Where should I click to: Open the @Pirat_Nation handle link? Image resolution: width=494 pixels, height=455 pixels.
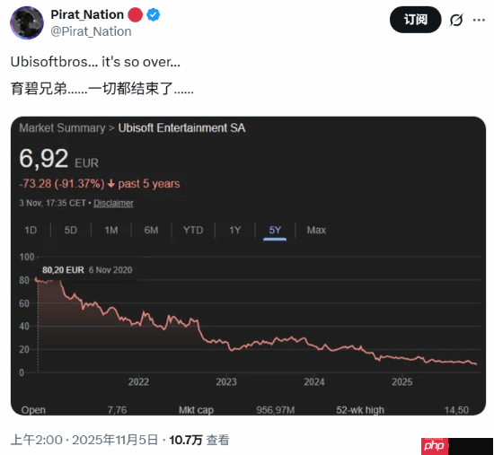pyautogui.click(x=91, y=31)
